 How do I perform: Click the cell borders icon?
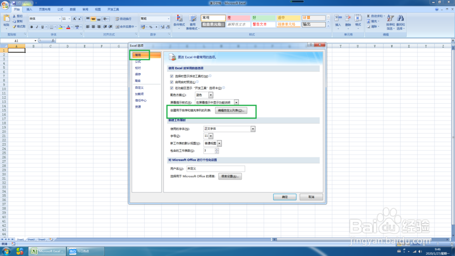tap(51, 27)
